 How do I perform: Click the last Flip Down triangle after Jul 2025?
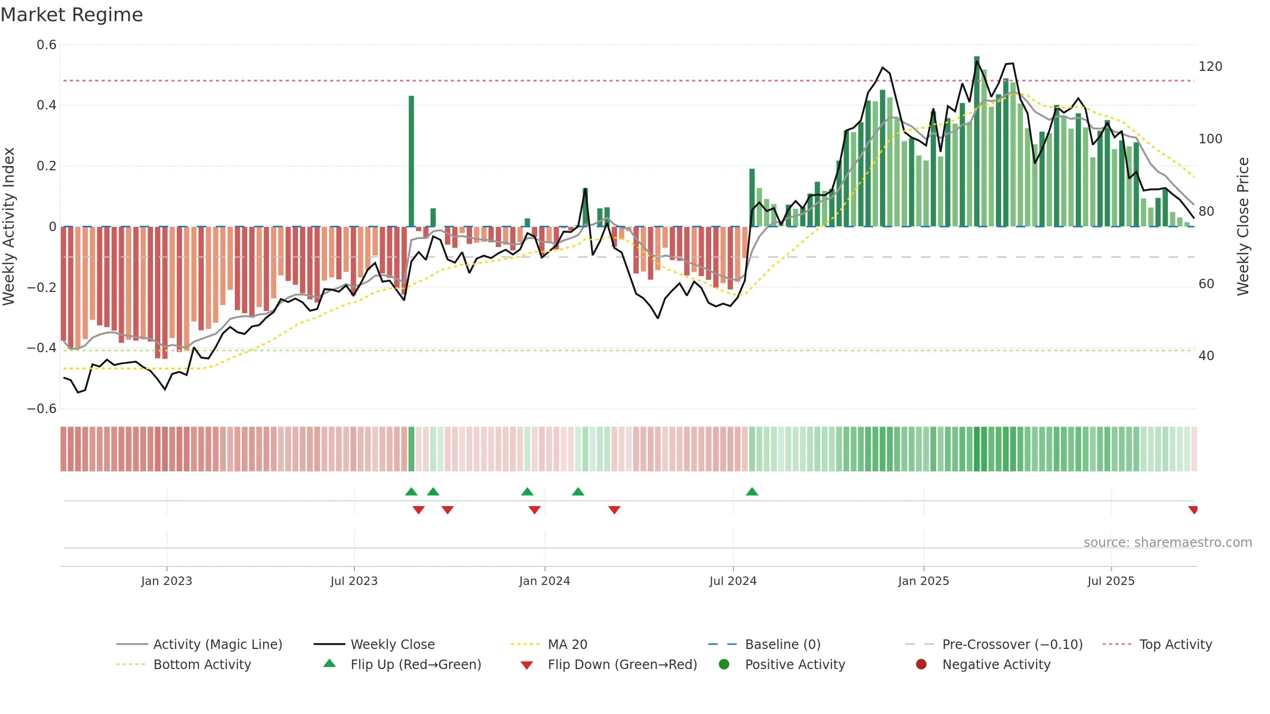coord(1193,510)
